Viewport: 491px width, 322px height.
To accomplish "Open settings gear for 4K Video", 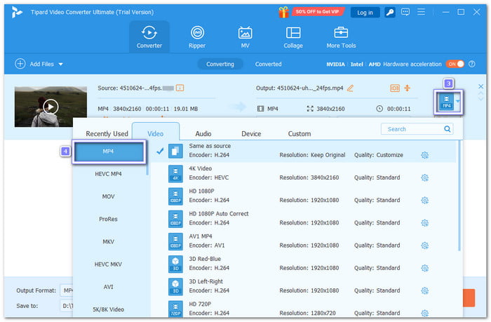I will [424, 177].
